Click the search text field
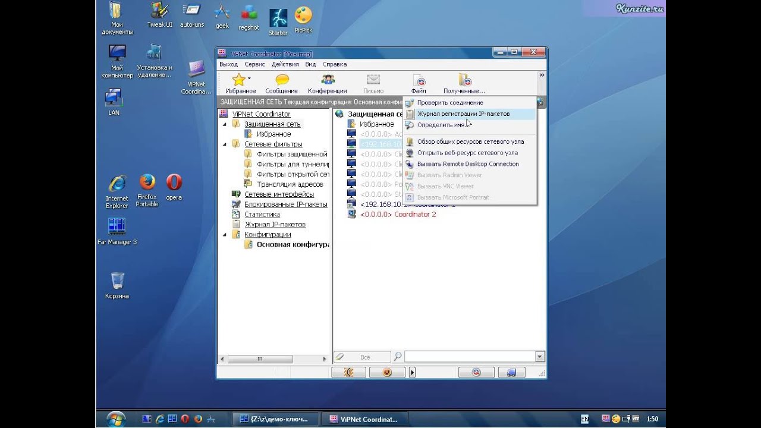Image resolution: width=761 pixels, height=428 pixels. point(470,357)
